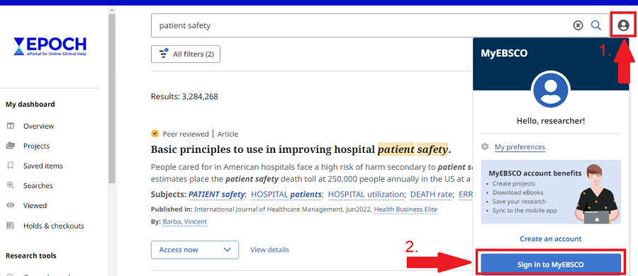Open Searches in the dashboard menu
This screenshot has height=276, width=638.
coord(38,185)
